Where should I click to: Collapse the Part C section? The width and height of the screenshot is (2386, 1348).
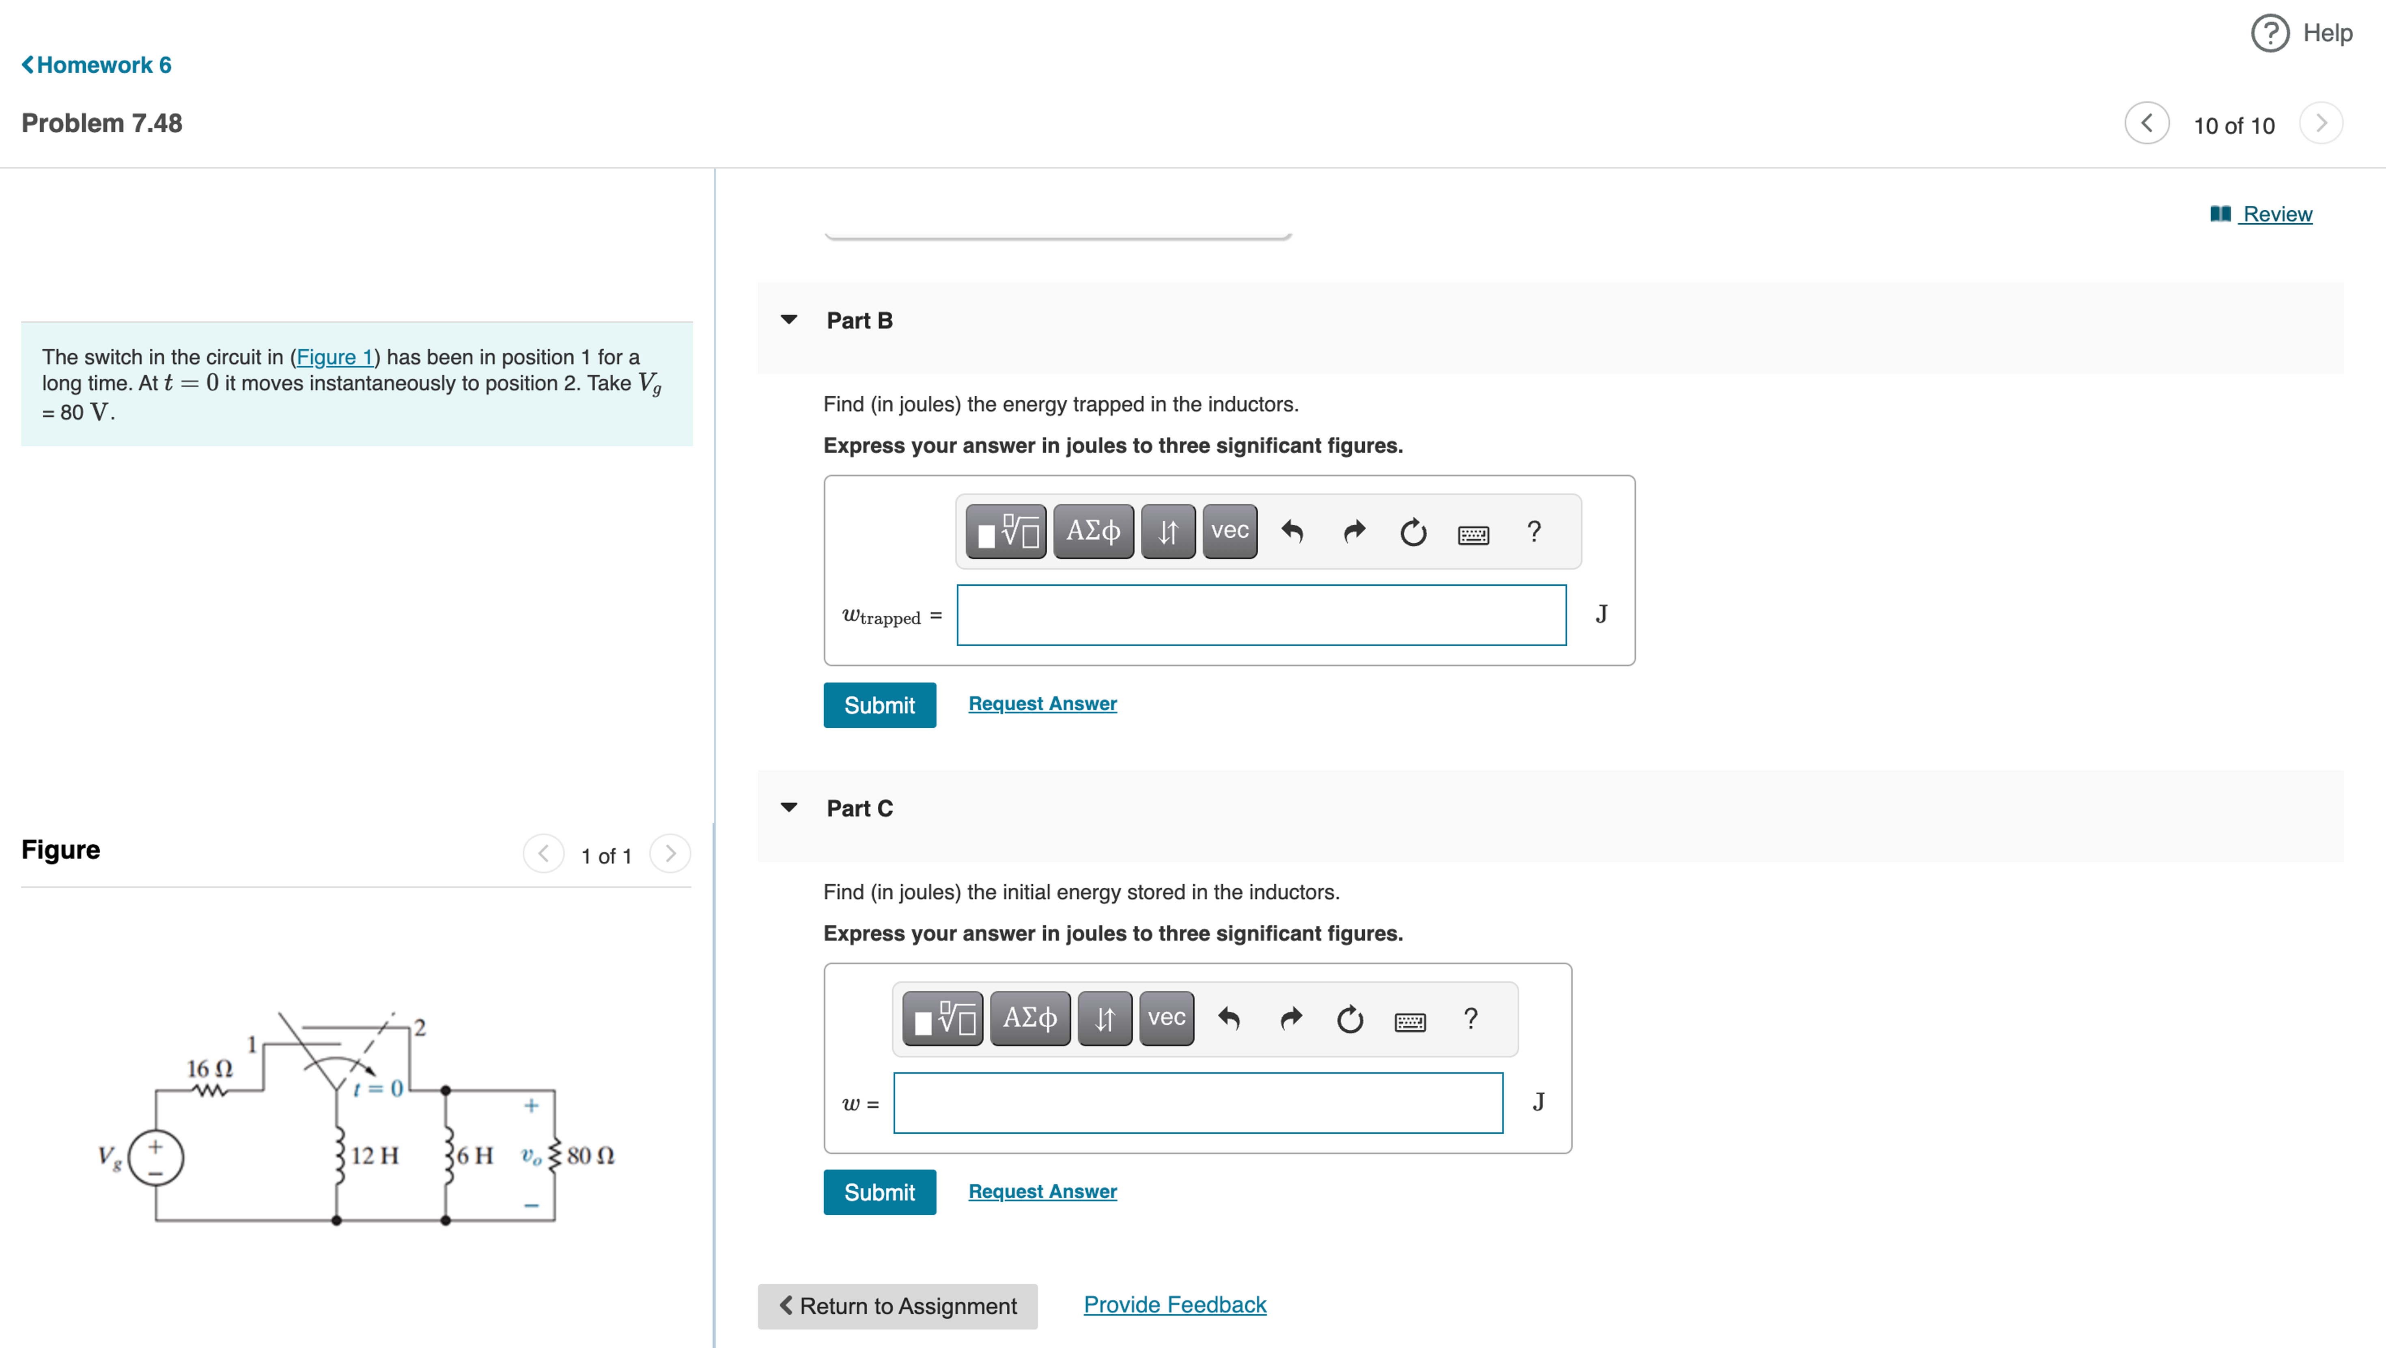[789, 808]
